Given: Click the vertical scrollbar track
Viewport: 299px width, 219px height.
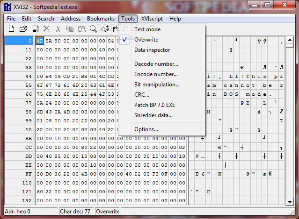Looking at the screenshot, I should pos(290,124).
